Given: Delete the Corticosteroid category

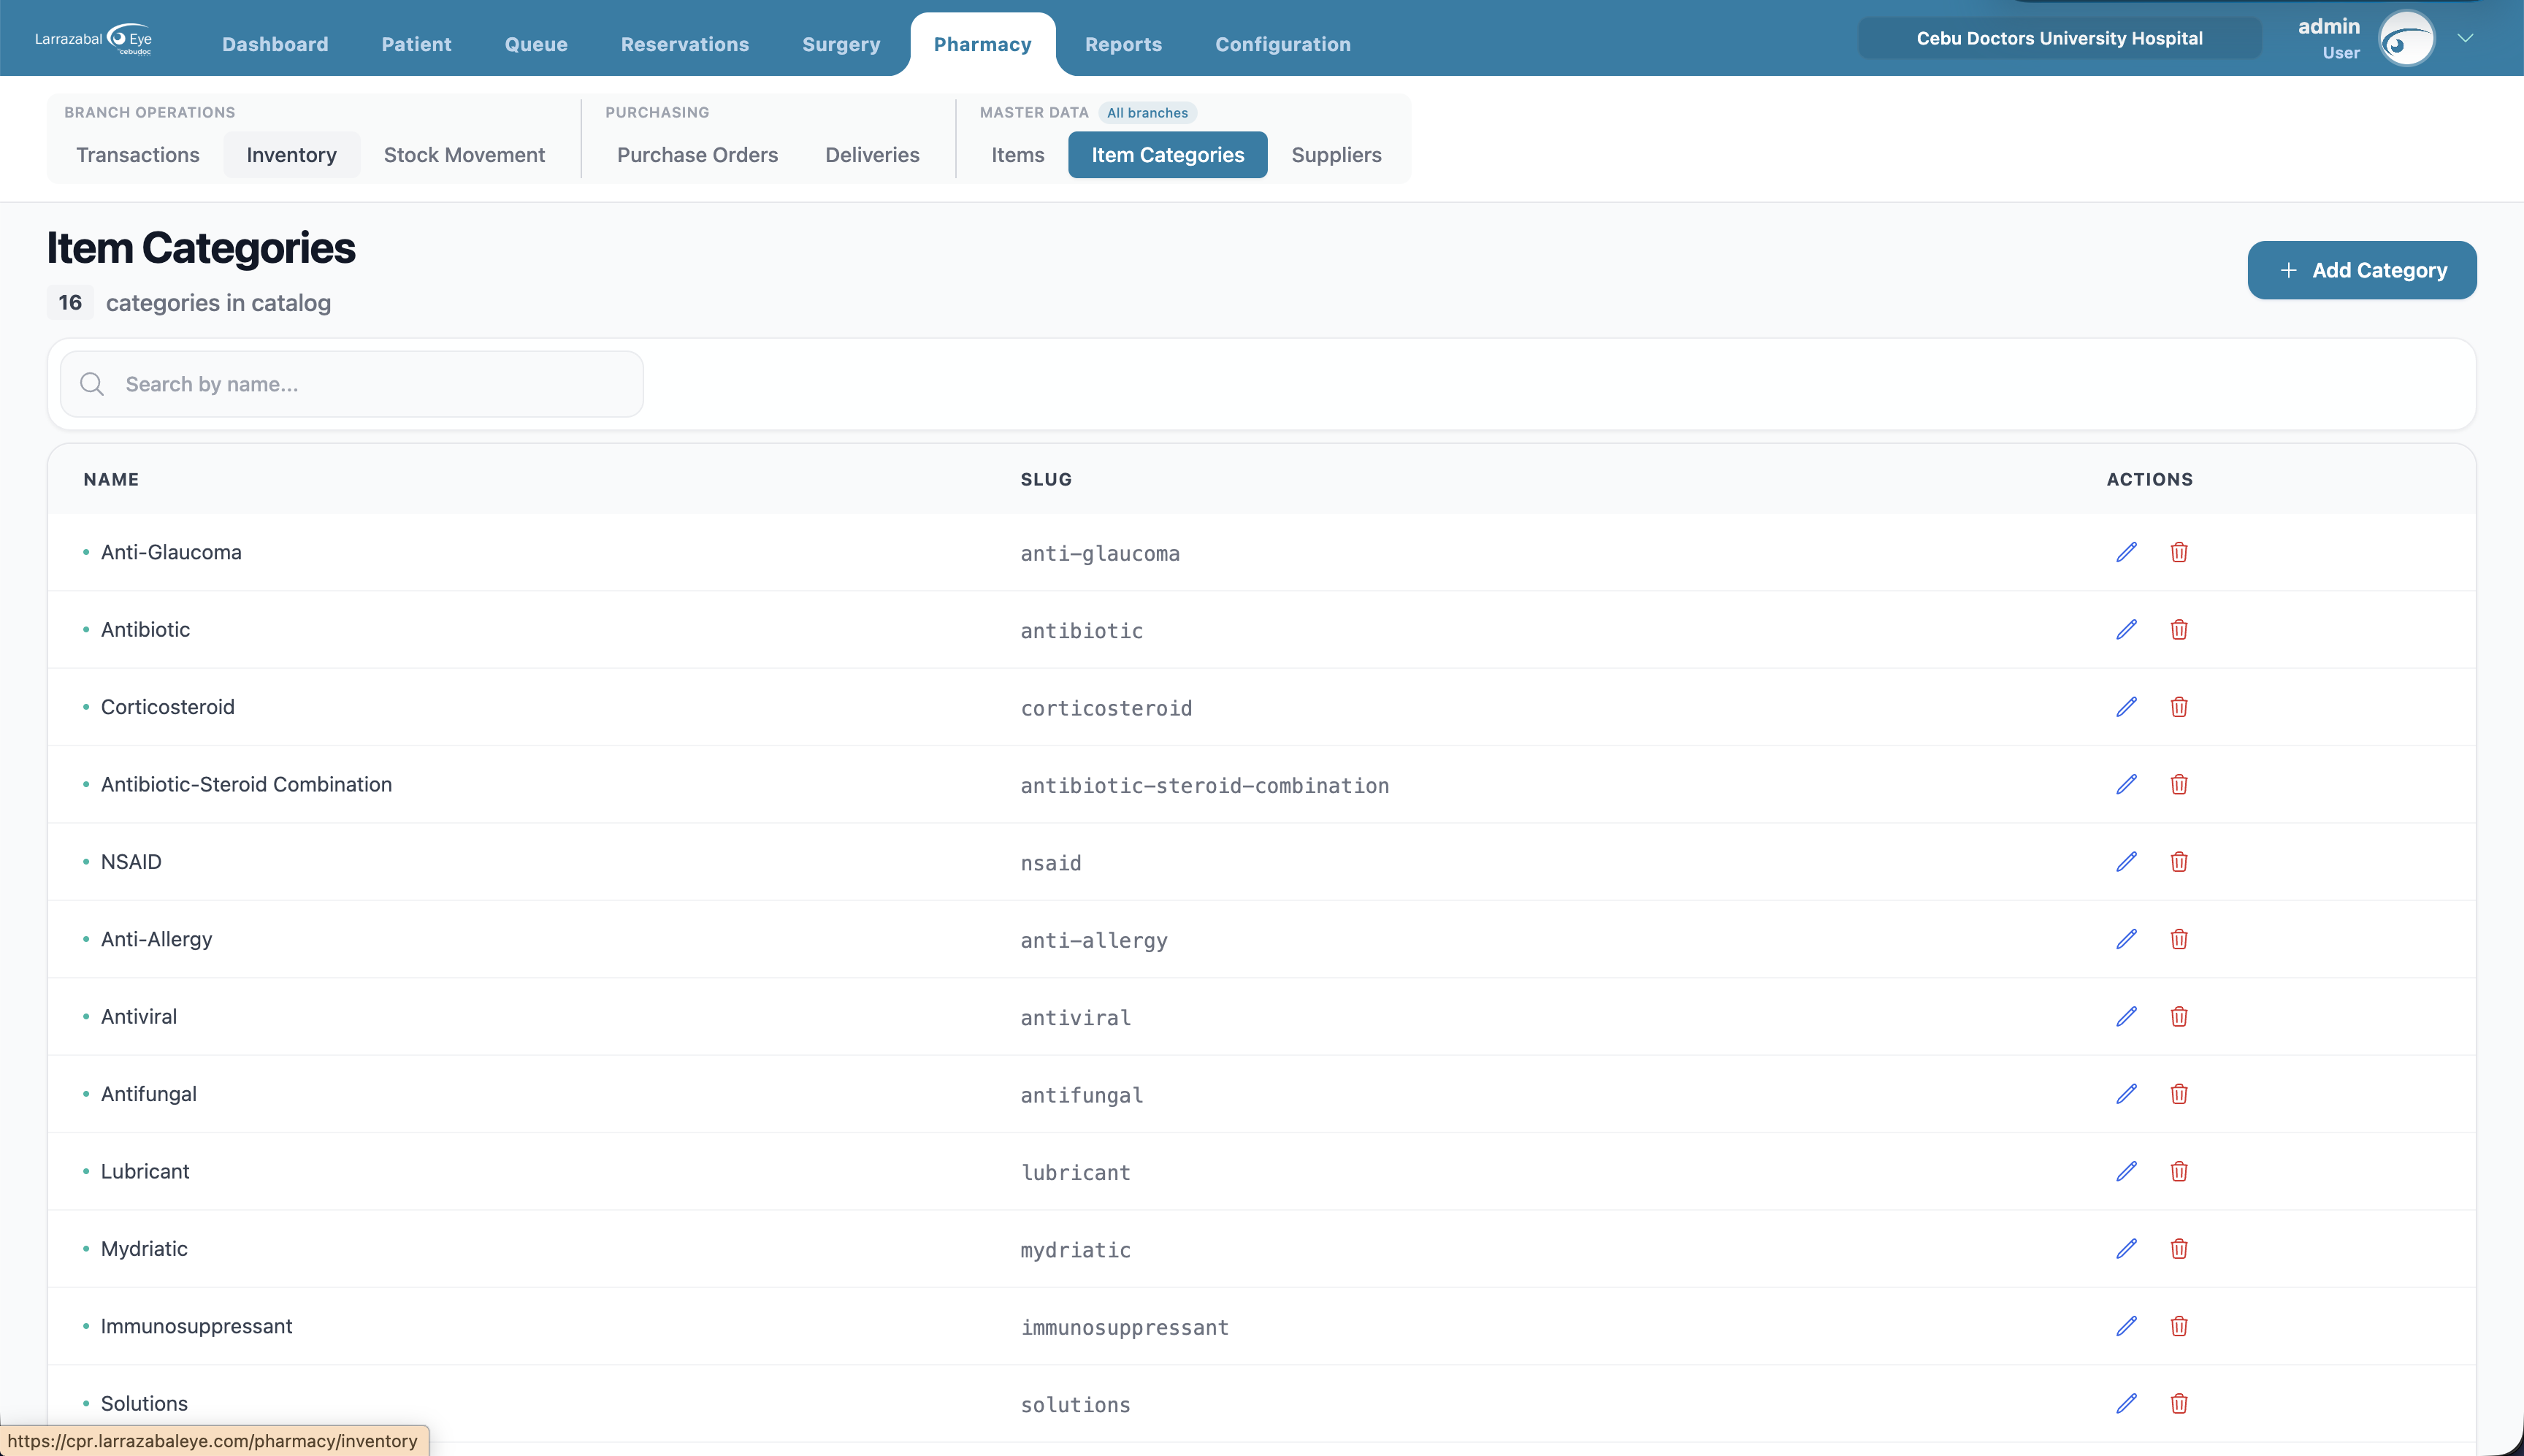Looking at the screenshot, I should [x=2179, y=707].
